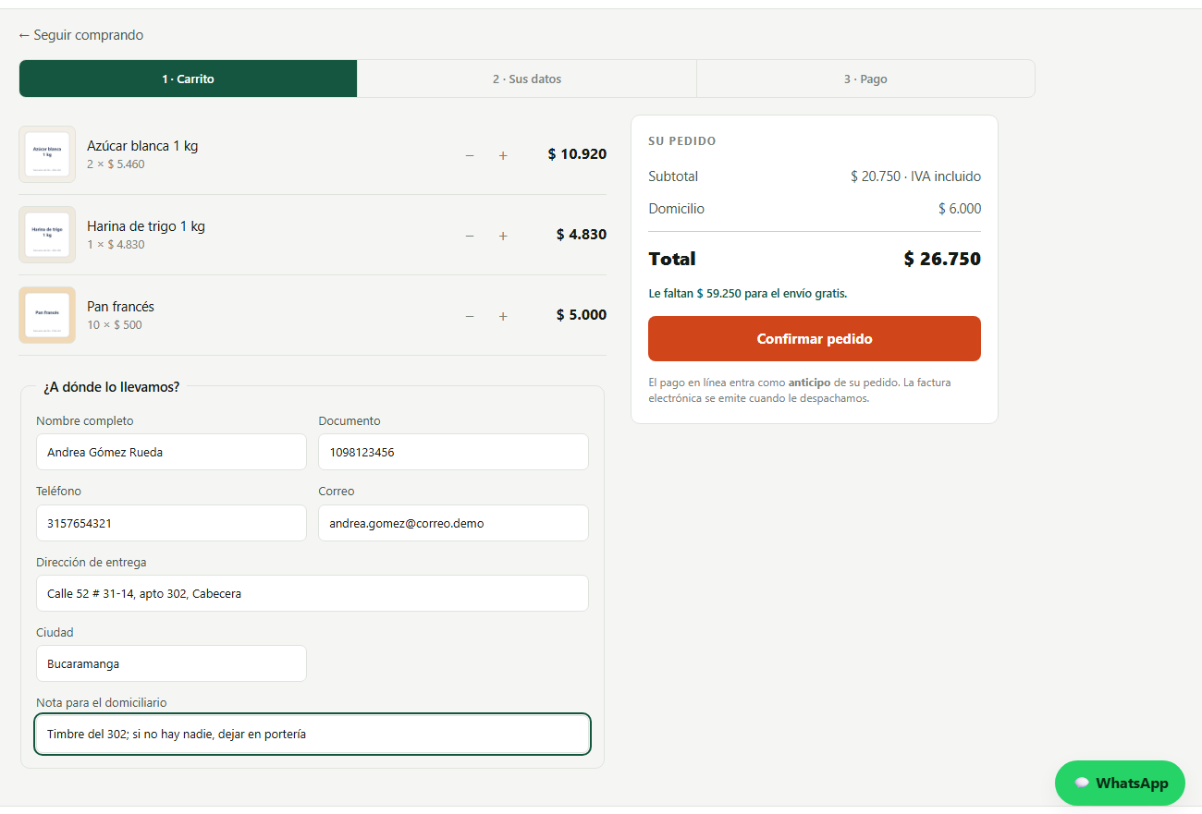Focus the Ciudad field with Bucaramanga
This screenshot has height=814, width=1202.
(x=171, y=663)
